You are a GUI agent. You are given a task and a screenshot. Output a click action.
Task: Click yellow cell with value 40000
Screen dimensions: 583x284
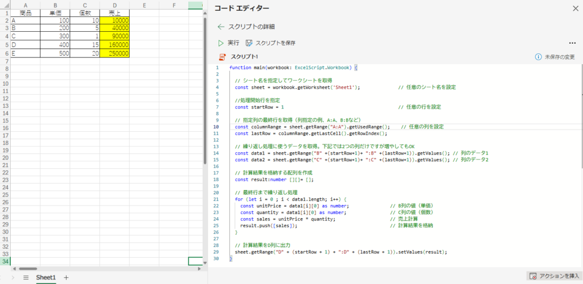114,28
